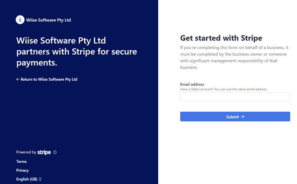Click the Wiise Software Pty Ltd header name
297x184 pixels.
click(x=48, y=20)
